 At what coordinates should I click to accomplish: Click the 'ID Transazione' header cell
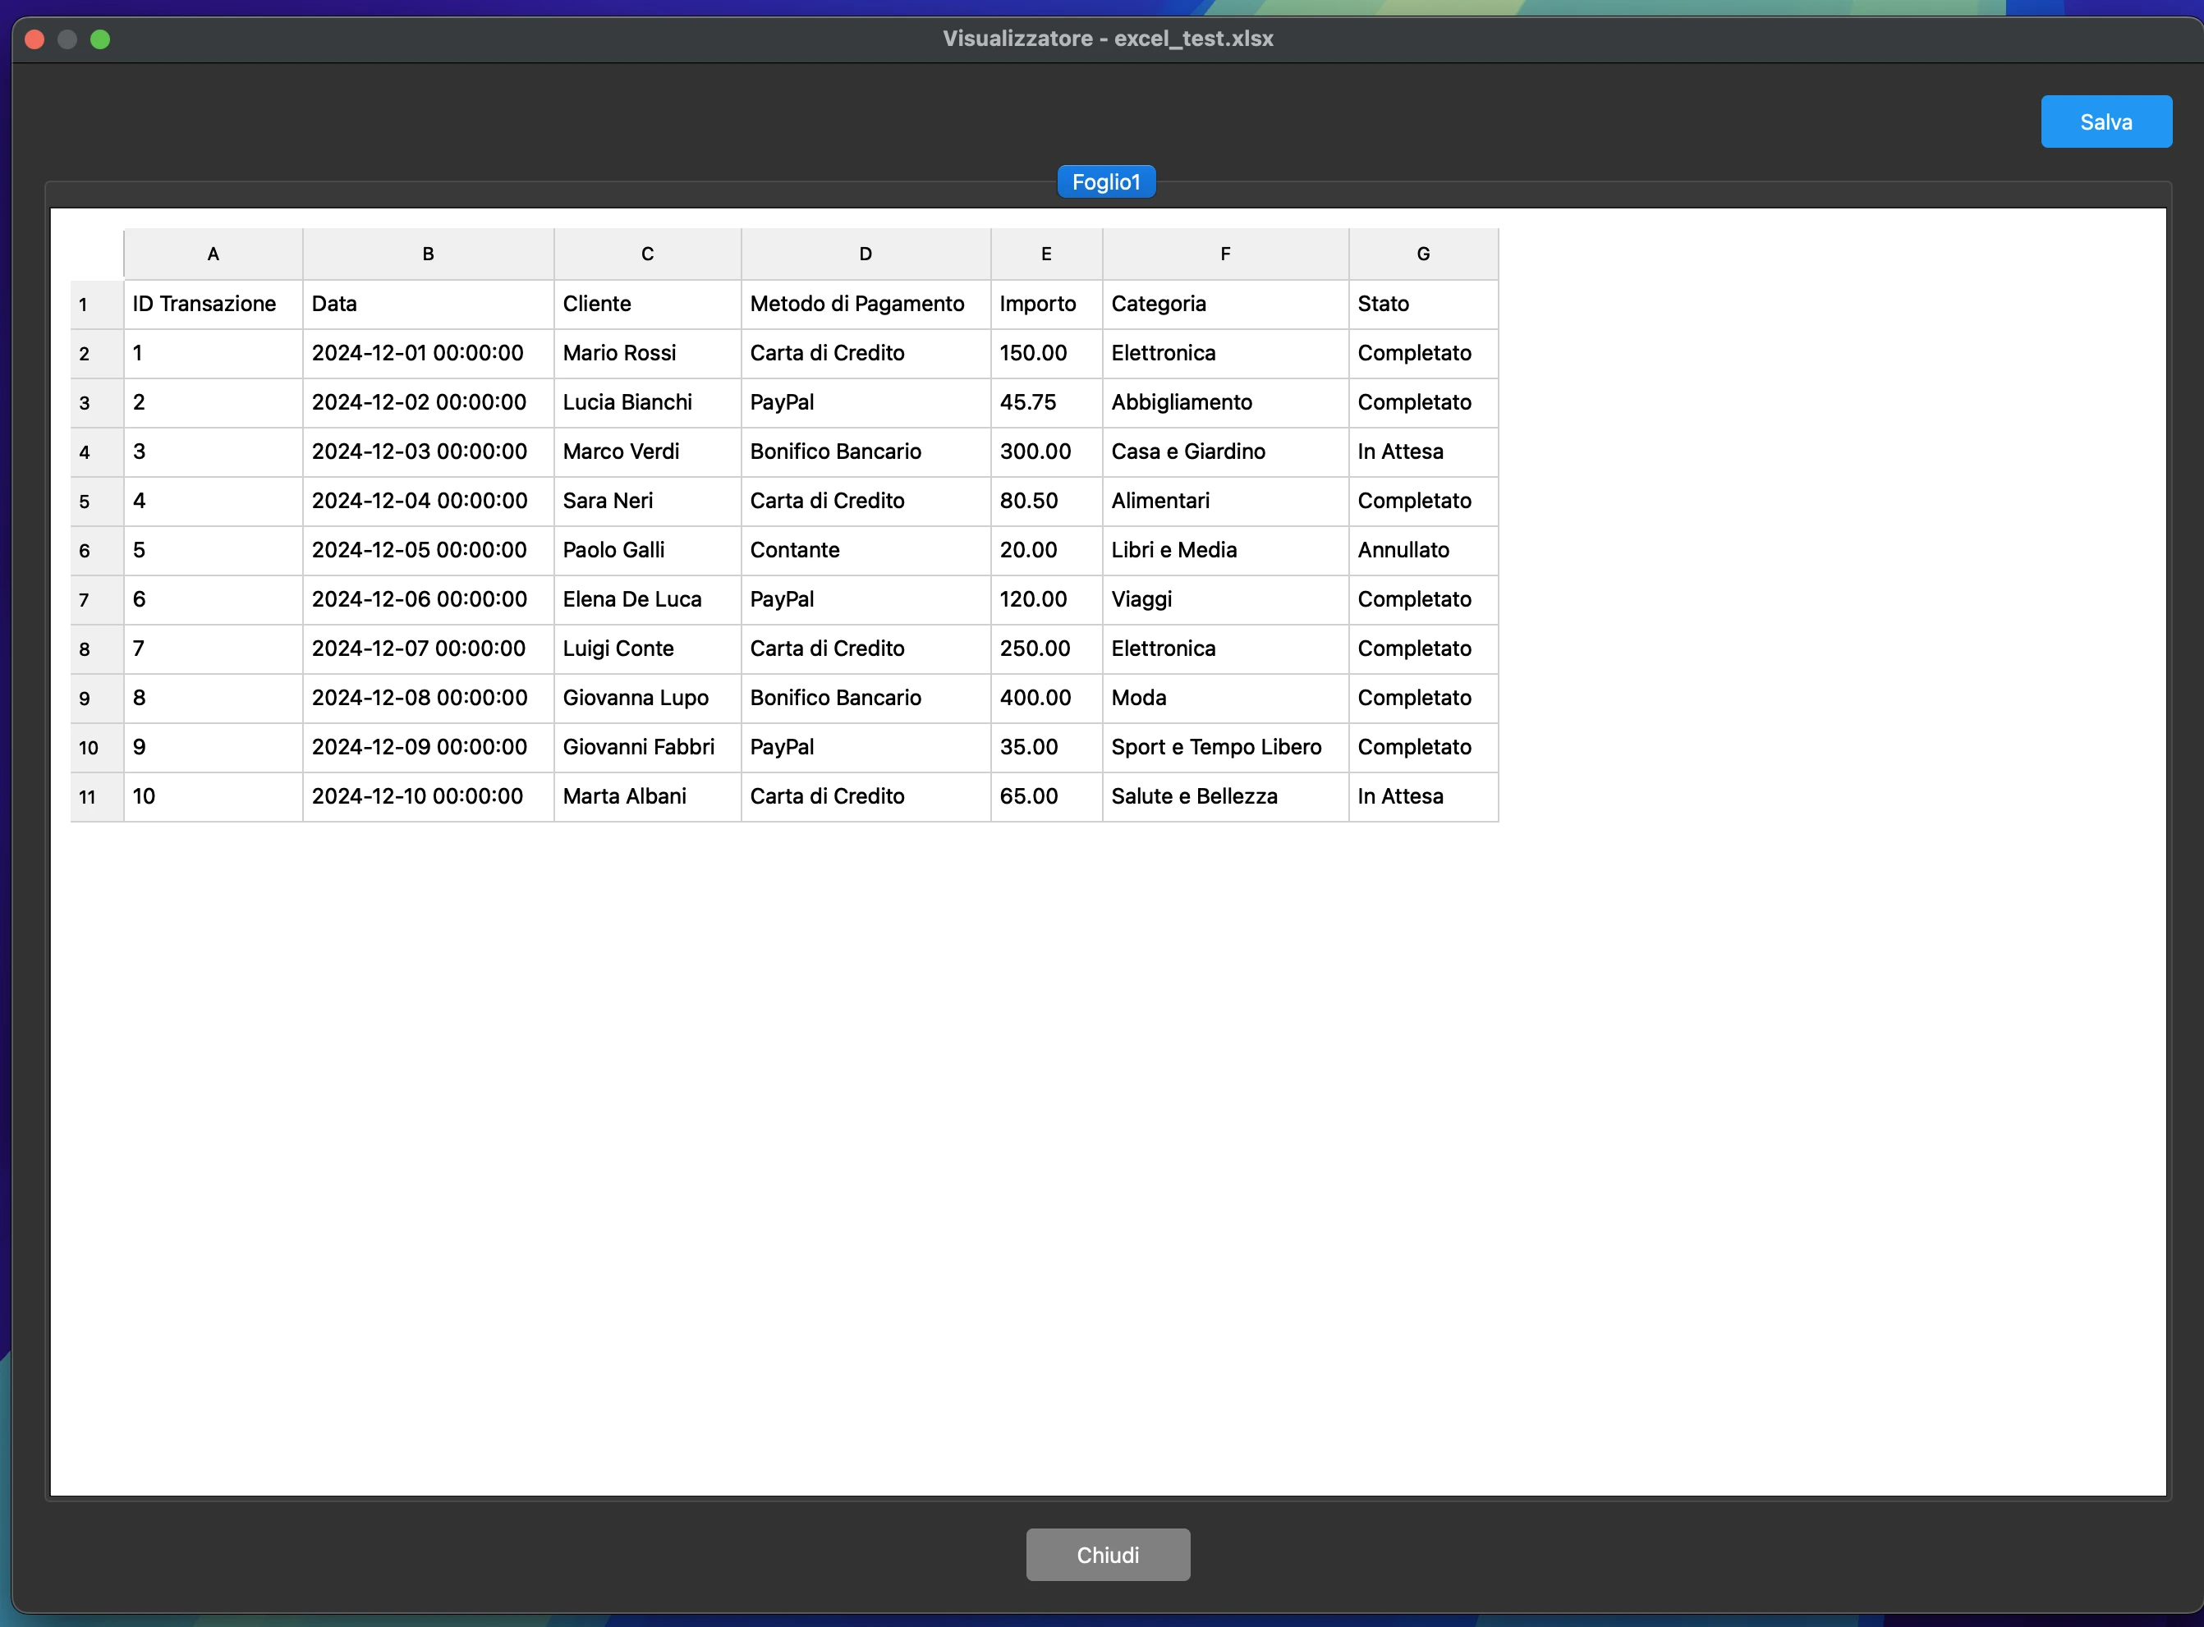pos(213,304)
